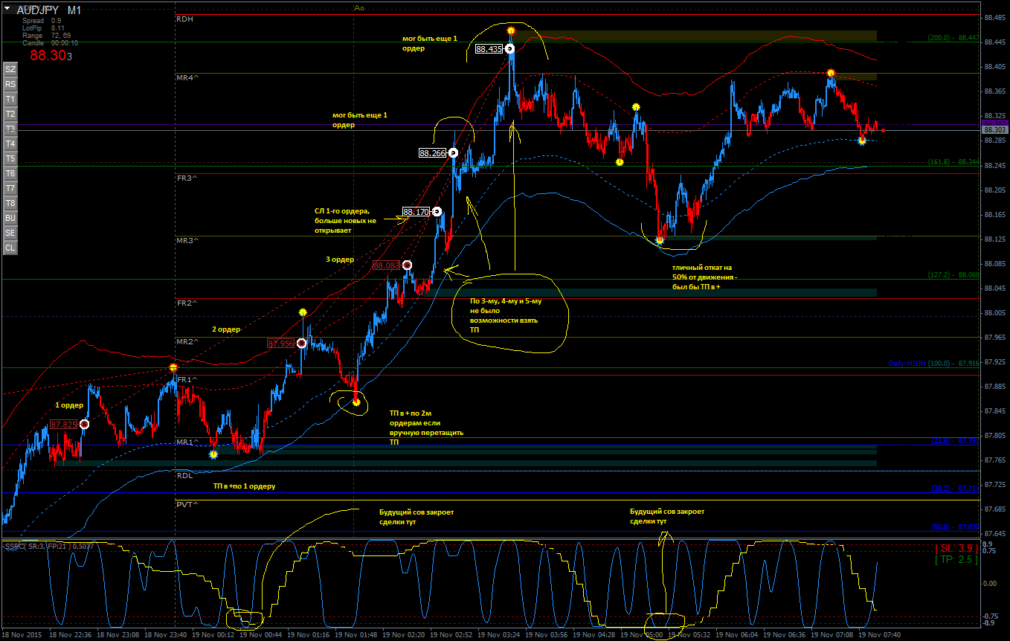Select the T6 button
Viewport: 1010px width, 641px height.
(10, 173)
